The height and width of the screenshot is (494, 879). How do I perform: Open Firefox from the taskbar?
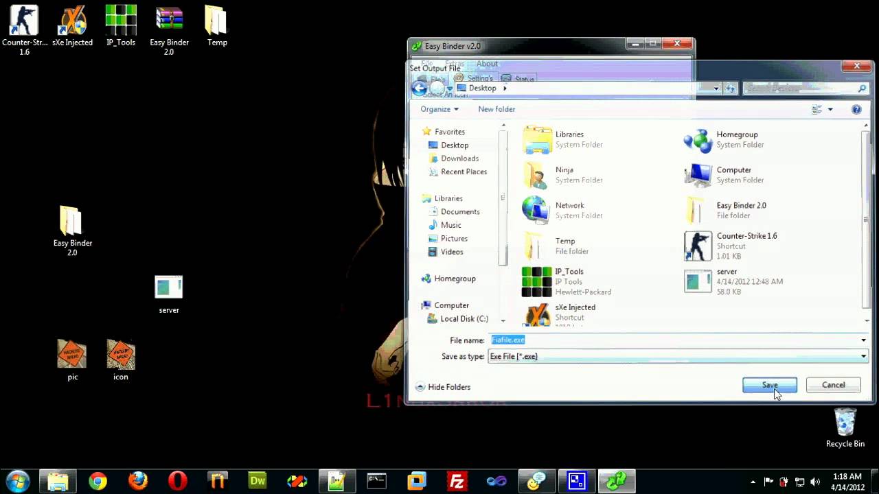point(138,481)
